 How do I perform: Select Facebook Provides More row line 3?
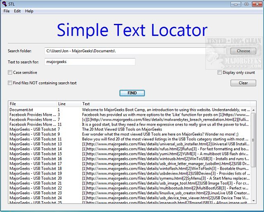click(129, 115)
